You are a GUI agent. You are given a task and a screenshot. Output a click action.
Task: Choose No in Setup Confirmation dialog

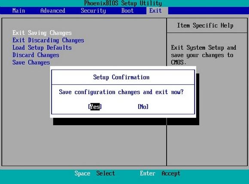tap(143, 107)
